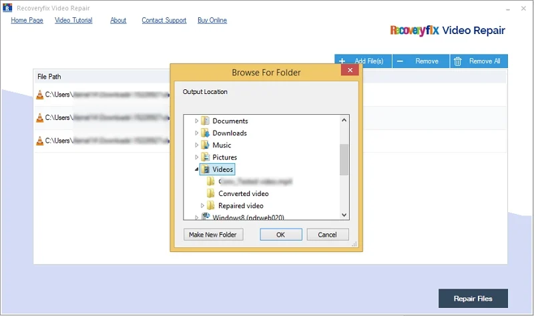Click folder tree scrollbar down arrow
534x316 pixels.
point(344,215)
